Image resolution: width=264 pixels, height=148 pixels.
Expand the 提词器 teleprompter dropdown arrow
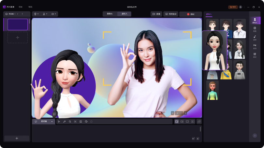(52, 121)
